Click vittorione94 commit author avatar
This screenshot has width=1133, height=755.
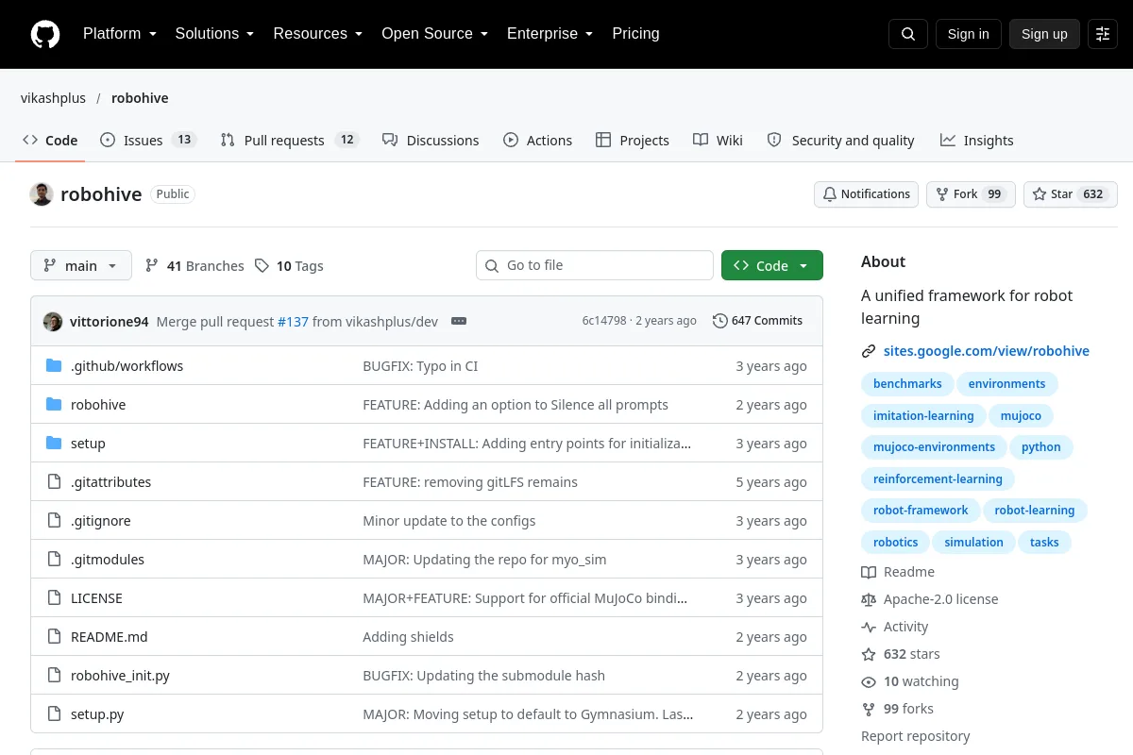point(53,321)
